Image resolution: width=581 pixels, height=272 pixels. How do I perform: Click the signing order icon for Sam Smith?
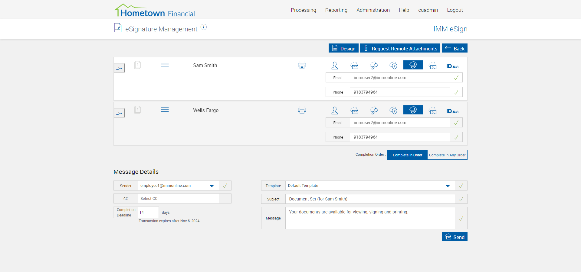pos(119,68)
